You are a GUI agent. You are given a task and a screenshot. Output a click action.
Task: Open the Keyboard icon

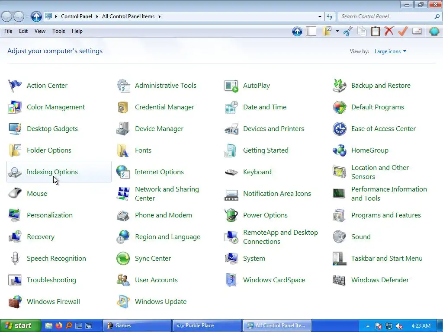(231, 172)
